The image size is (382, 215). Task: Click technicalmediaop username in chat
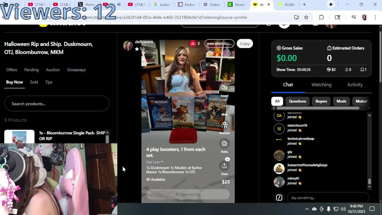301,139
